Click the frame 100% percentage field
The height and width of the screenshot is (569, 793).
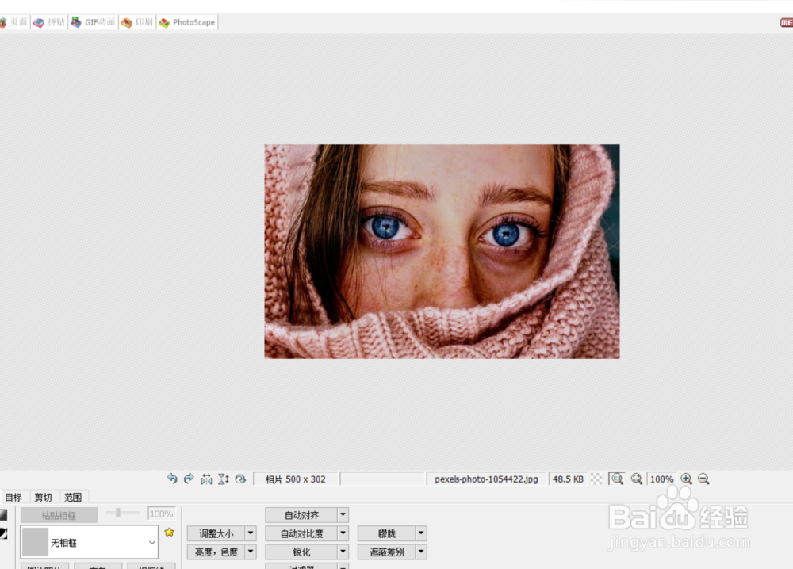pos(161,514)
